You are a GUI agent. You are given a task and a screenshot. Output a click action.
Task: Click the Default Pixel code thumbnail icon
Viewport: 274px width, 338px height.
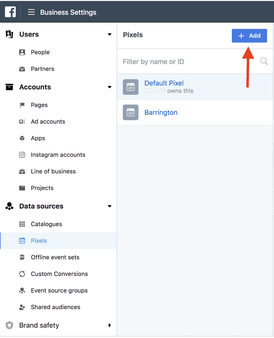pos(130,87)
